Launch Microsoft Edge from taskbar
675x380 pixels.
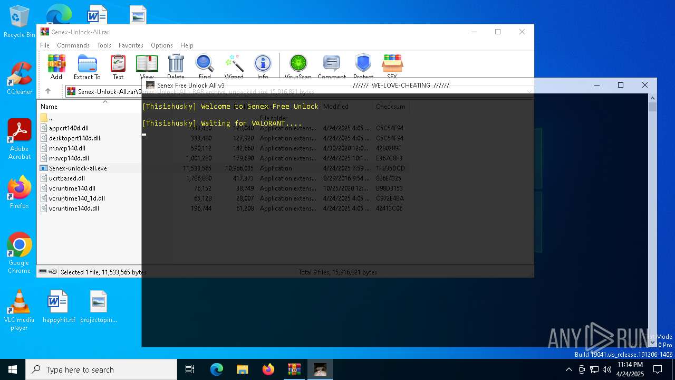(217, 369)
